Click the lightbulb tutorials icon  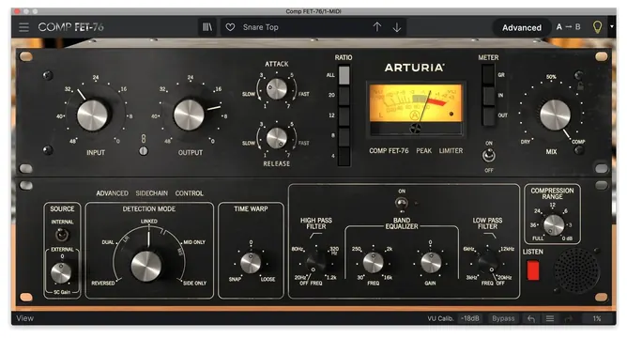point(597,27)
